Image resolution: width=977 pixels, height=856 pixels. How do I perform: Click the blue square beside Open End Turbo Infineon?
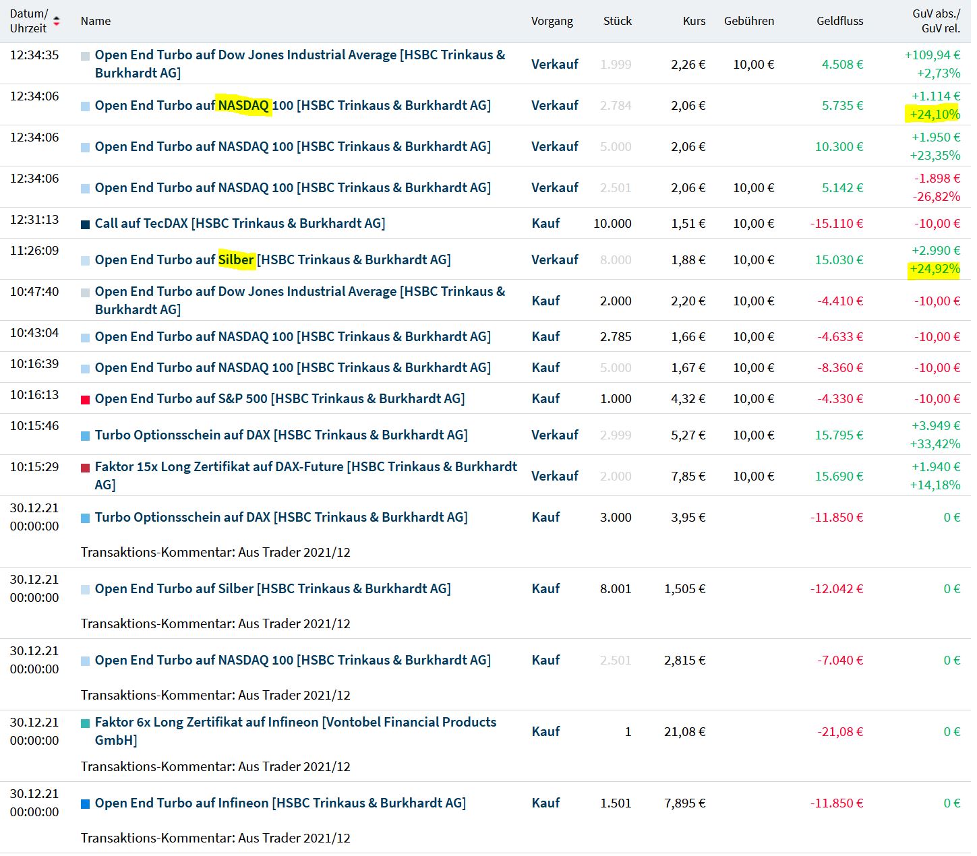tap(85, 804)
